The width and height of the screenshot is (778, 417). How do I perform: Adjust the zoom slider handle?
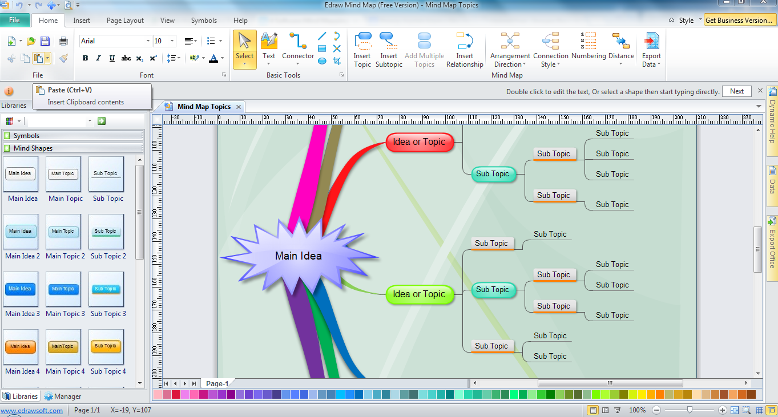pyautogui.click(x=690, y=410)
